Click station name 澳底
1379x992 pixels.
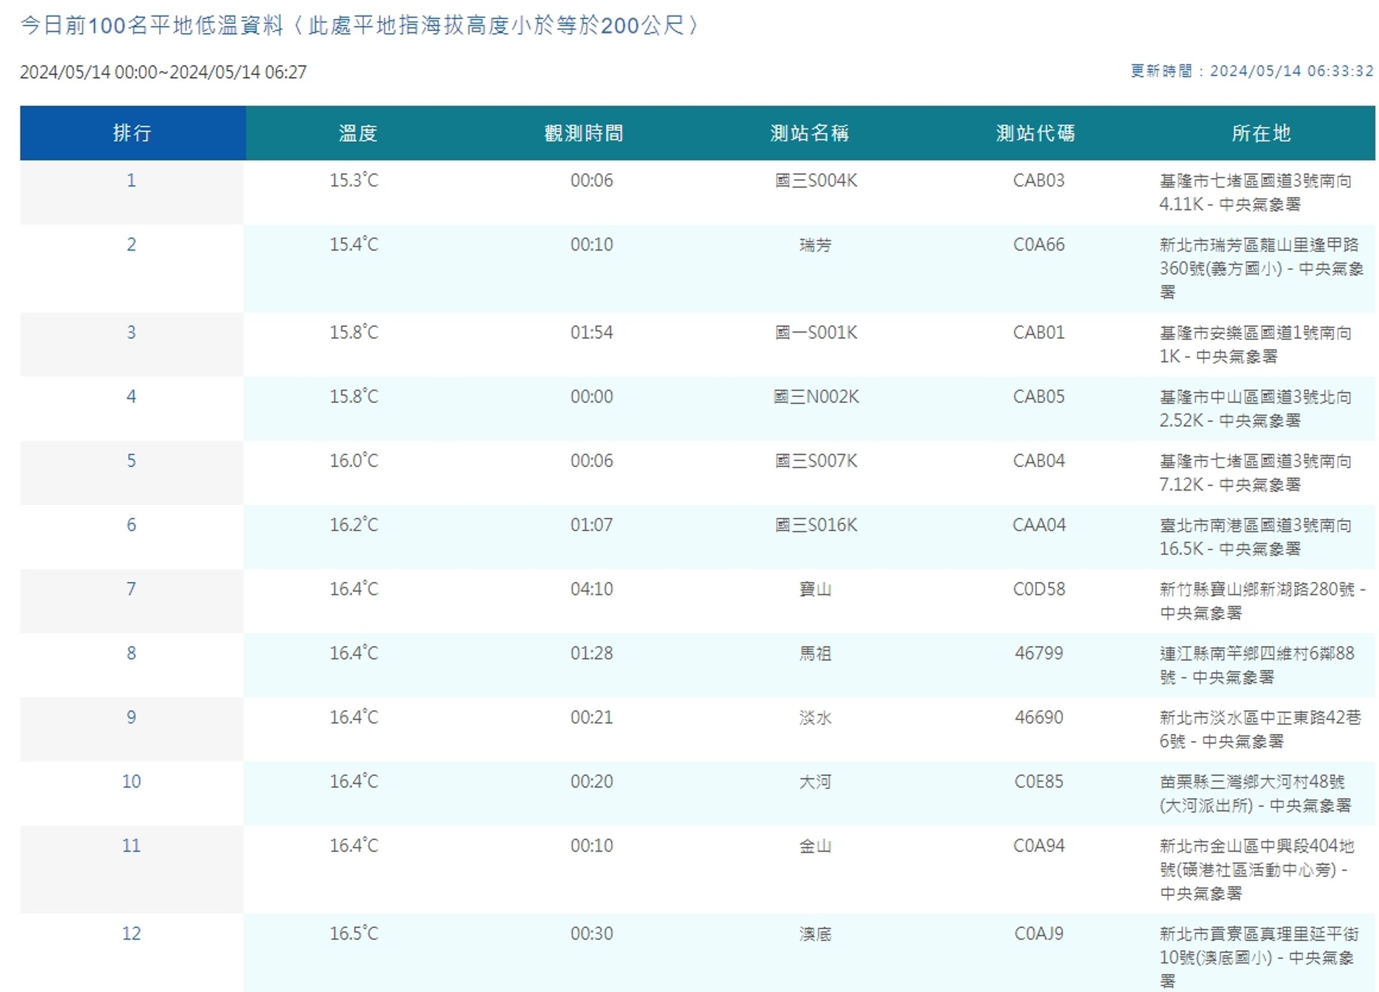(x=815, y=933)
